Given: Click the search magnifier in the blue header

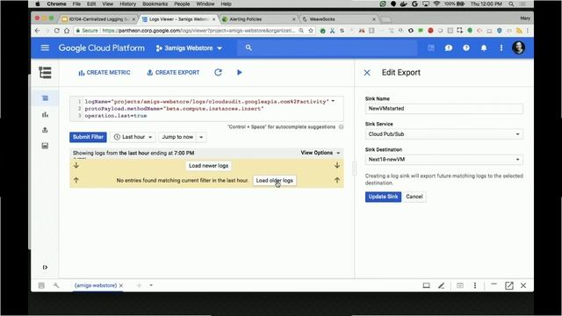Looking at the screenshot, I should click(x=249, y=47).
